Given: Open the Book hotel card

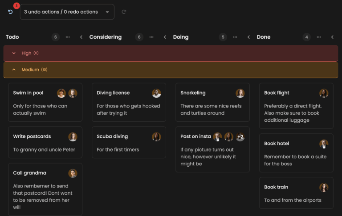Looking at the screenshot, I should [296, 153].
